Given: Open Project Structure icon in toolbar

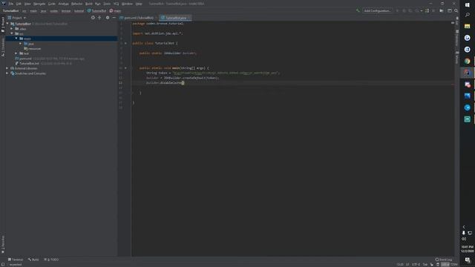Looking at the screenshot, I should coord(442,10).
